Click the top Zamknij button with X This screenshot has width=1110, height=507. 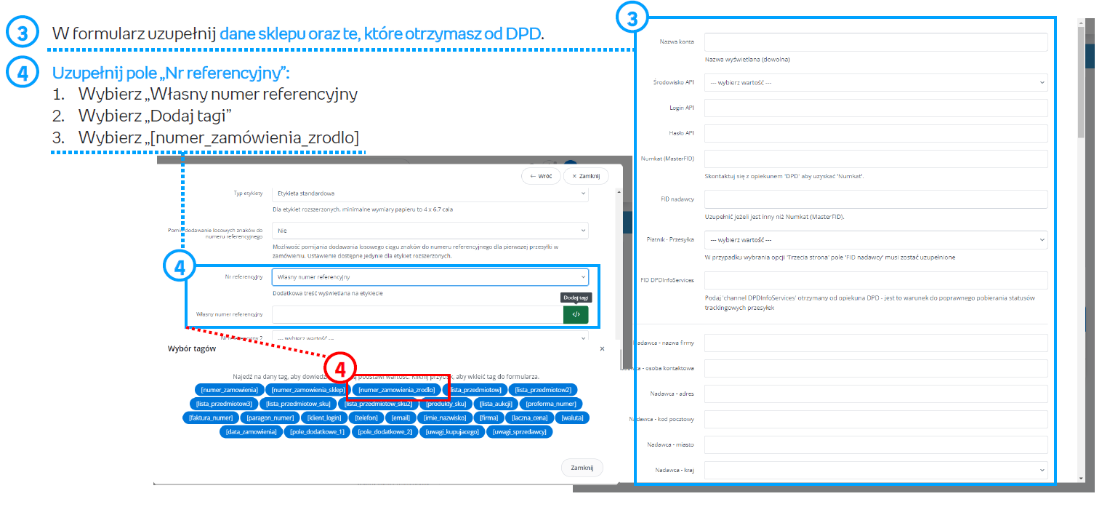586,176
